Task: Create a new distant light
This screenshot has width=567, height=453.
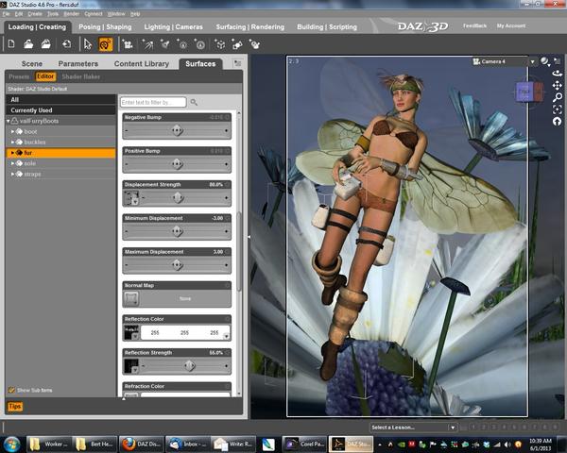Action: [x=148, y=44]
